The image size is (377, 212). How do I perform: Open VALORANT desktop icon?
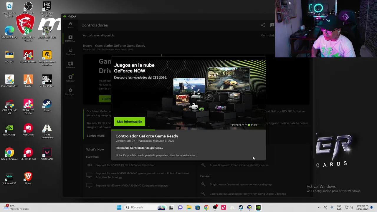(x=47, y=154)
